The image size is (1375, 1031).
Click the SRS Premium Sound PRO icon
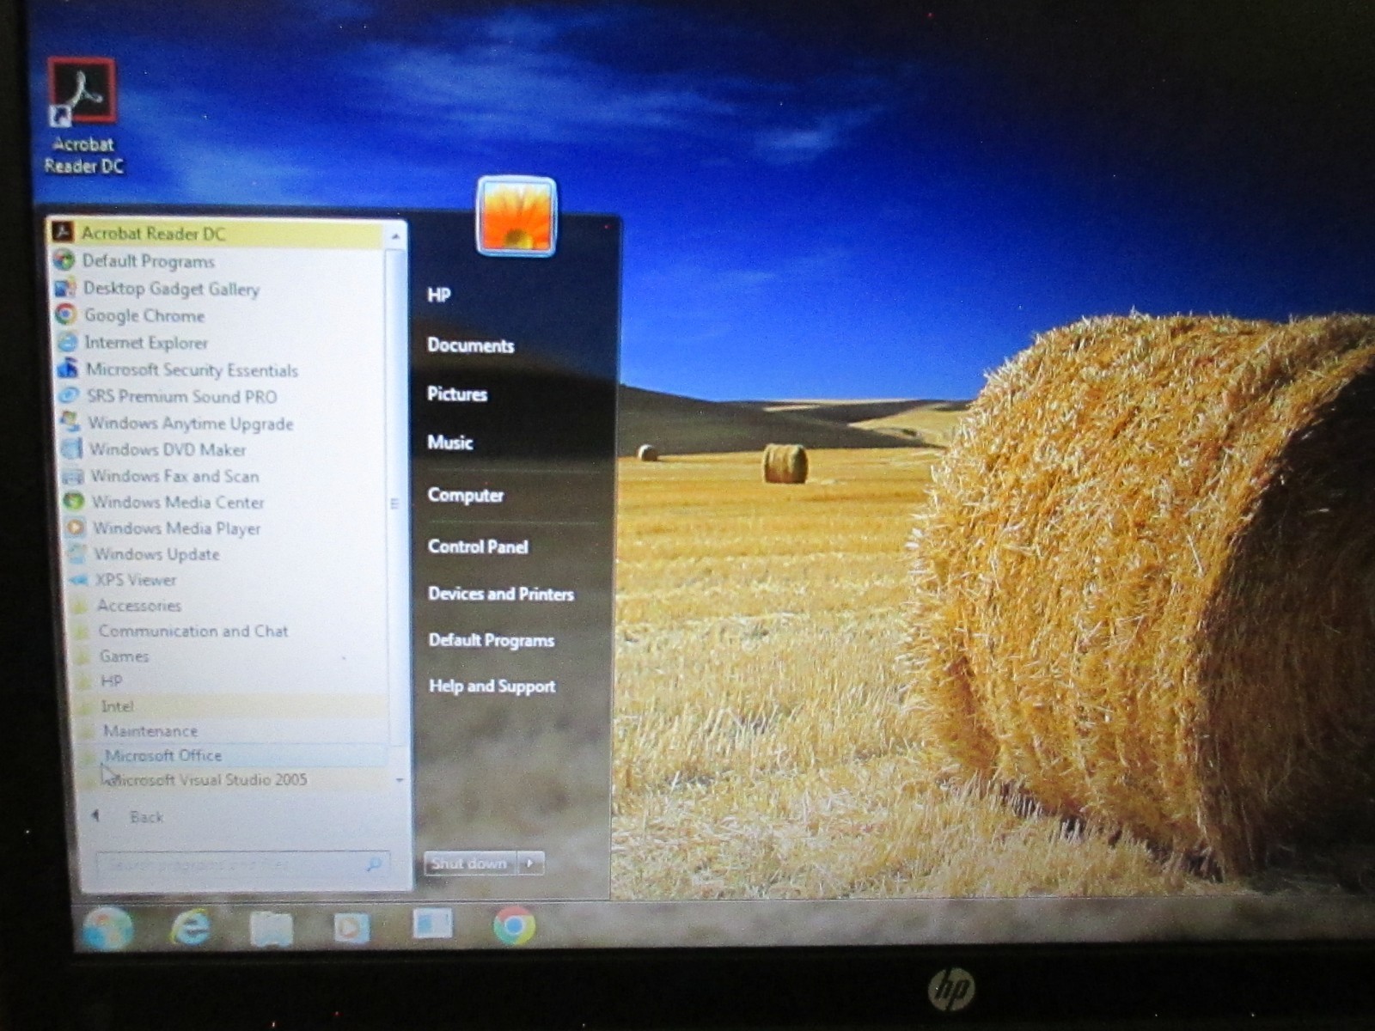click(69, 395)
